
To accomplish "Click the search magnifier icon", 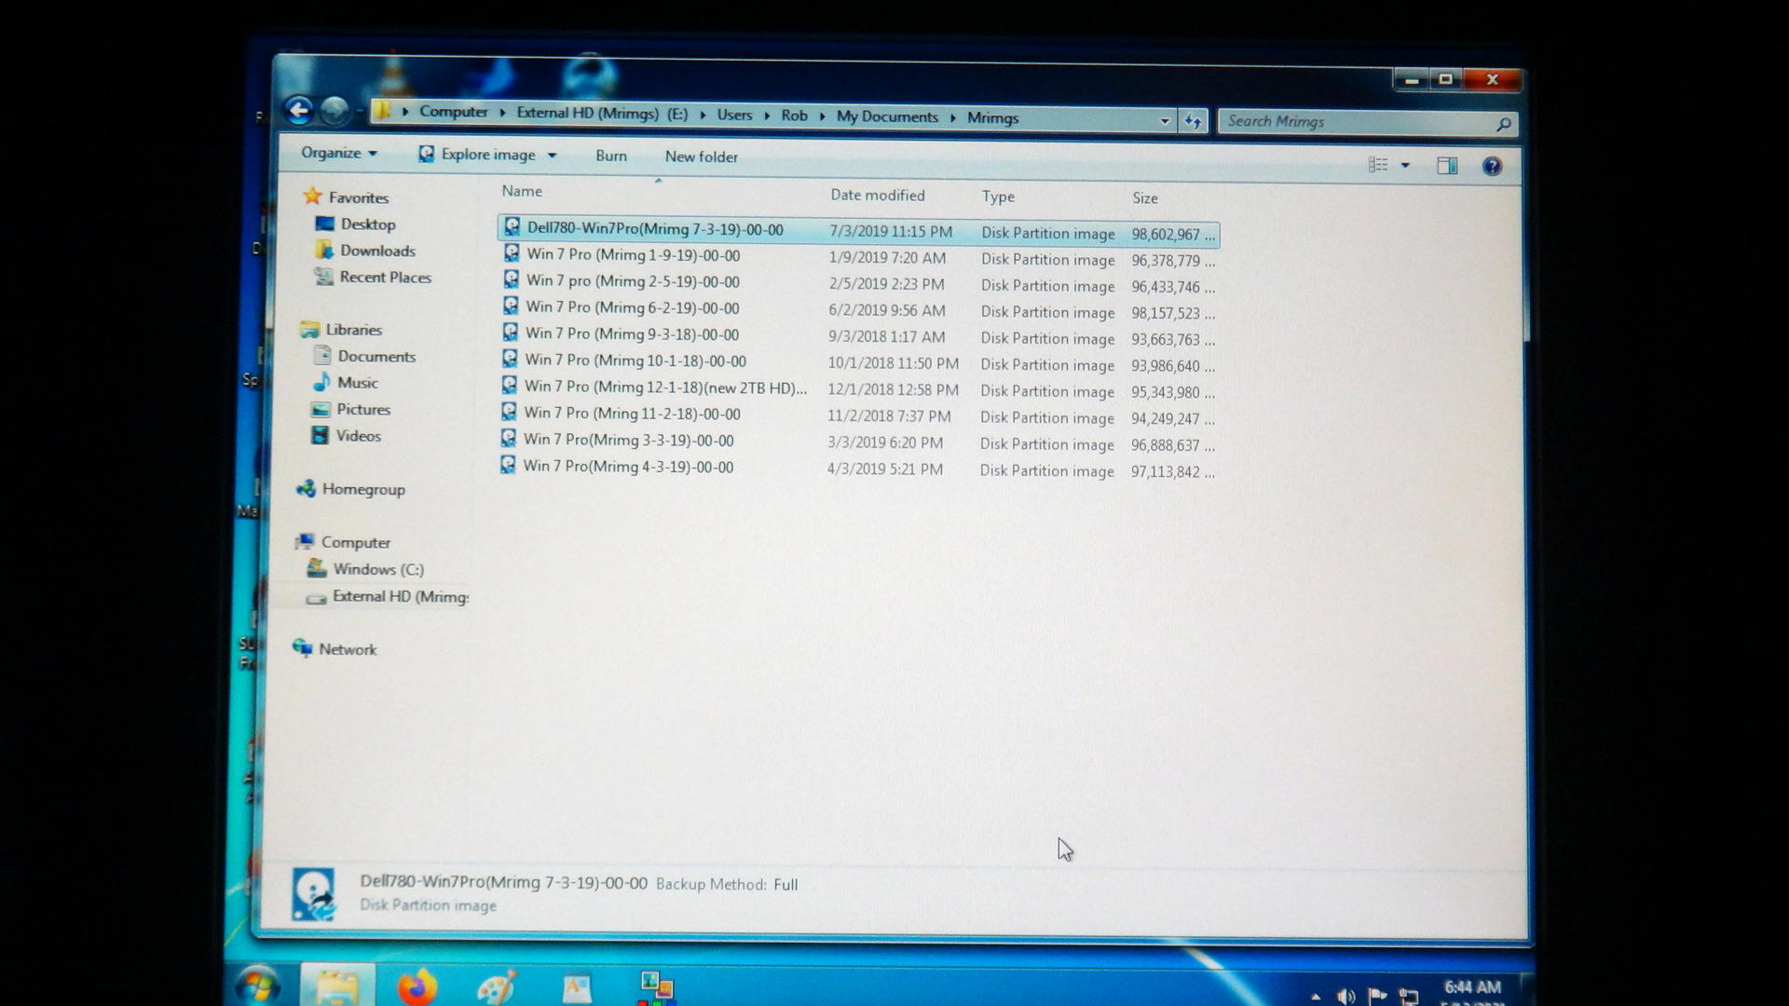I will (x=1502, y=124).
